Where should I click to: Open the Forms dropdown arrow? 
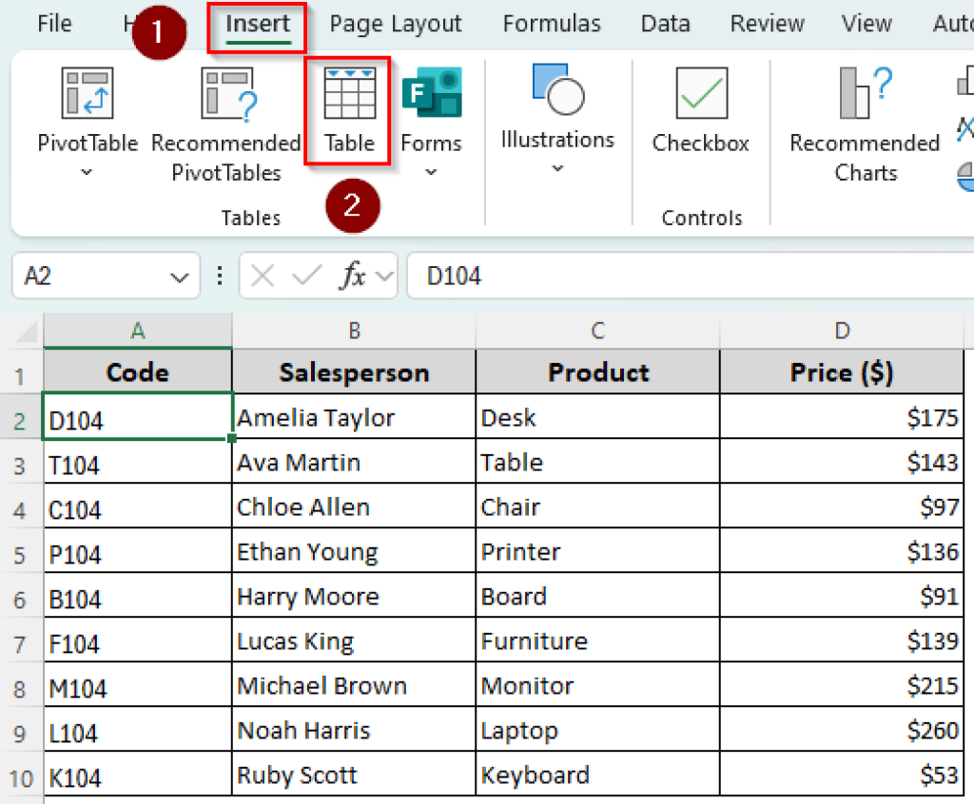pos(431,172)
